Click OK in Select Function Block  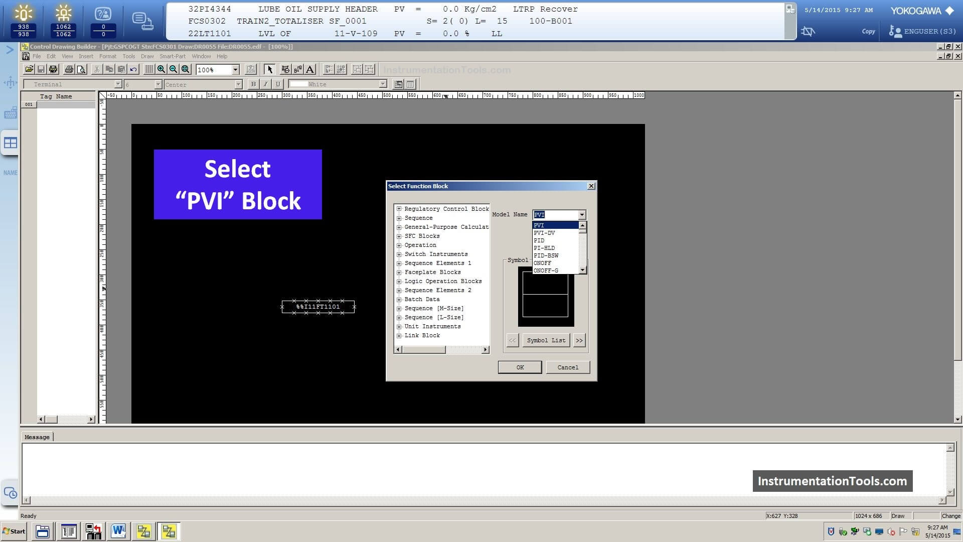pyautogui.click(x=520, y=367)
